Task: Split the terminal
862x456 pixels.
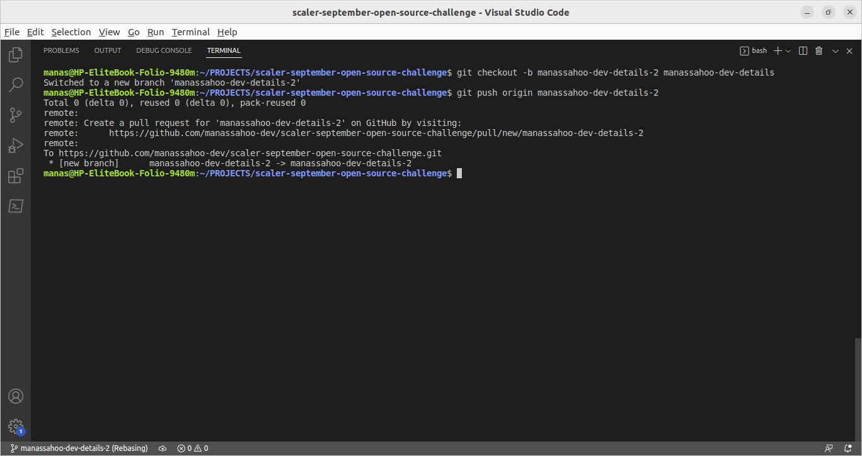Action: click(803, 50)
